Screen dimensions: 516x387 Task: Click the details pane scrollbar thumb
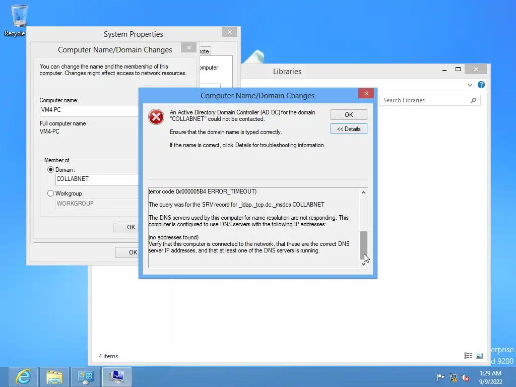[x=363, y=245]
